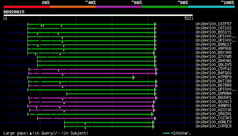Click the cyan ~100% identity color segment
This screenshot has height=136, width=238.
[x=211, y=7]
